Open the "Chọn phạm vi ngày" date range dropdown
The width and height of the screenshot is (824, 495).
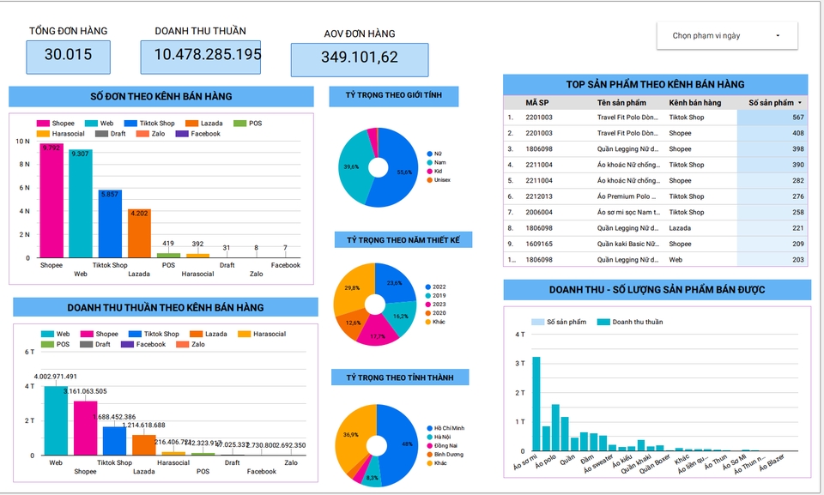pos(726,36)
